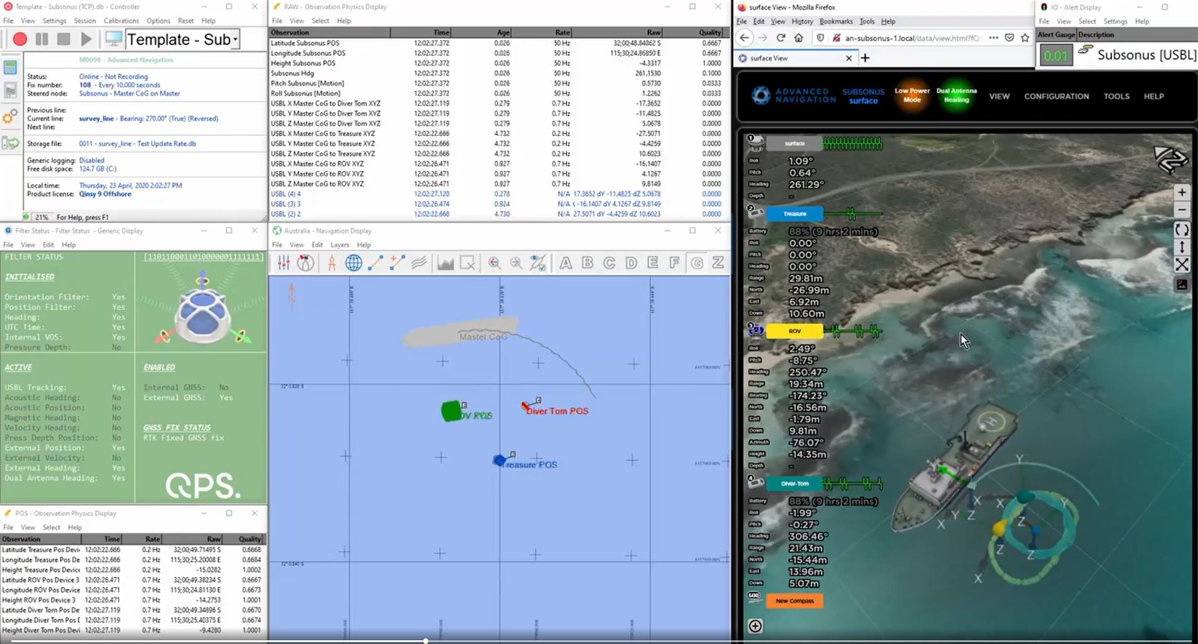Image resolution: width=1198 pixels, height=644 pixels.
Task: Open a new Firefox tab with plus
Action: pyautogui.click(x=865, y=58)
